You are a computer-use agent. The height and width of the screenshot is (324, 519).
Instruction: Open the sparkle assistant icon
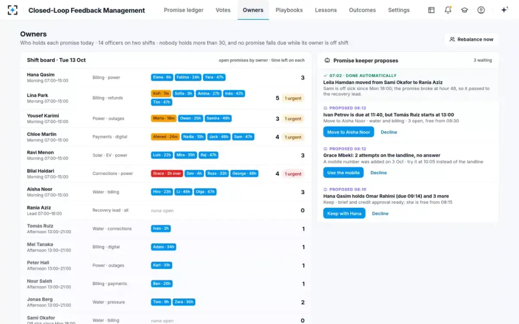(x=504, y=10)
